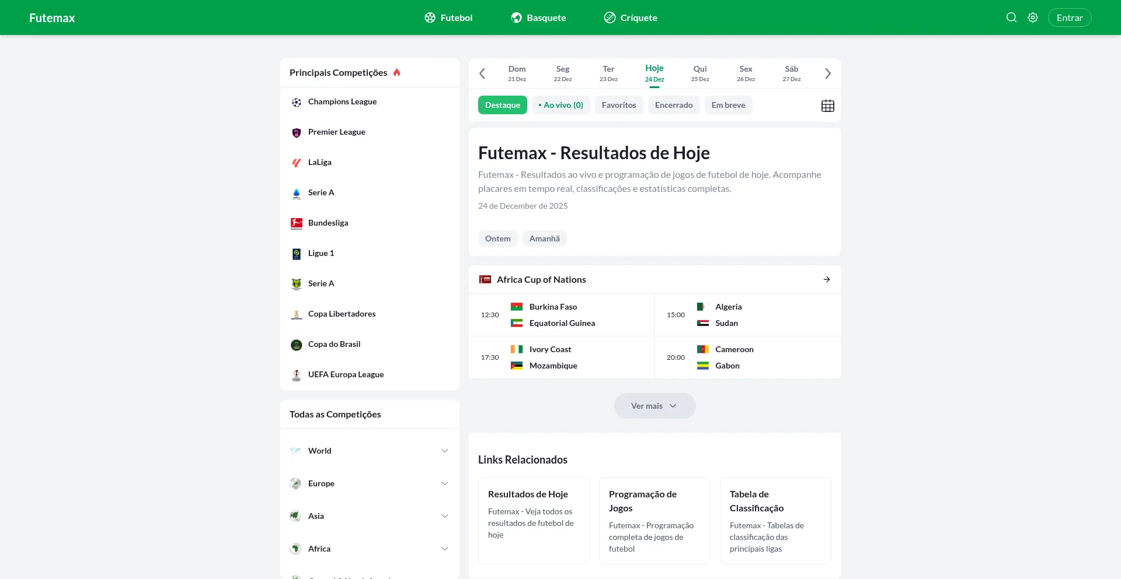This screenshot has height=579, width=1121.
Task: Click the Copa Libertadores icon
Action: (297, 314)
